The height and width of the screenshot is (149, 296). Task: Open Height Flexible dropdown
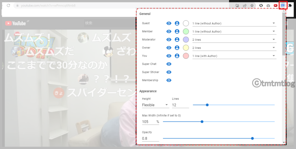156,105
